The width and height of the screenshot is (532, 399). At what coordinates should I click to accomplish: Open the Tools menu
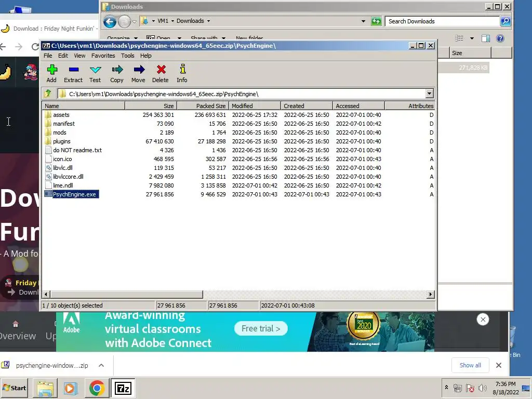pyautogui.click(x=128, y=56)
